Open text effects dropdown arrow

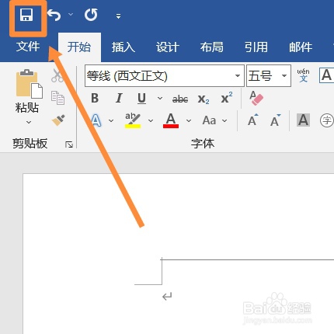111,120
